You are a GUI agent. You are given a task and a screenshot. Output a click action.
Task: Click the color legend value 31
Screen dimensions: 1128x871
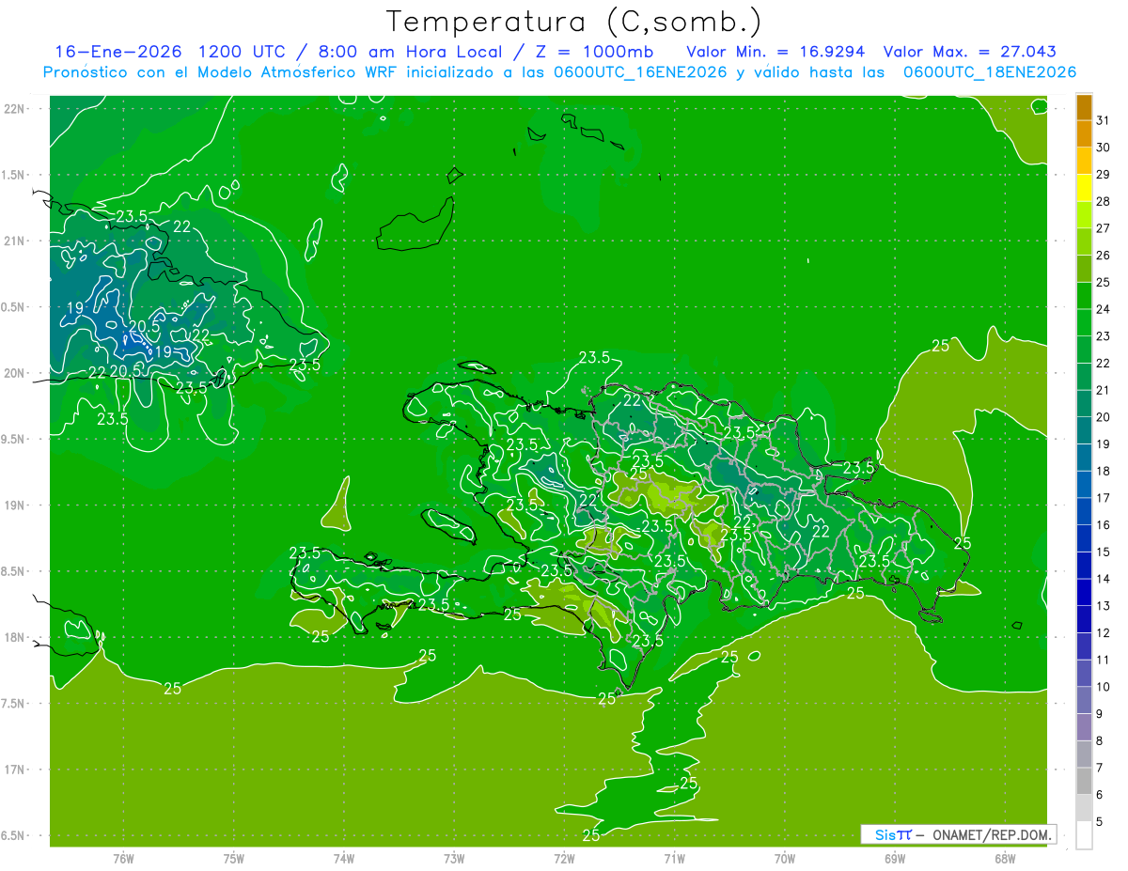click(x=1103, y=120)
